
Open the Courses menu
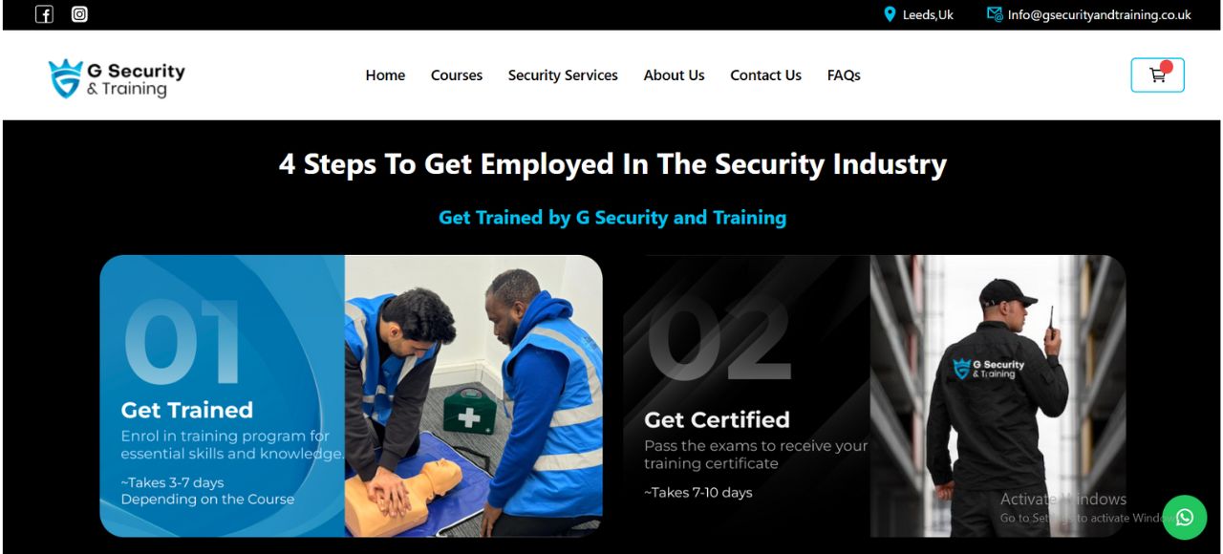click(457, 75)
